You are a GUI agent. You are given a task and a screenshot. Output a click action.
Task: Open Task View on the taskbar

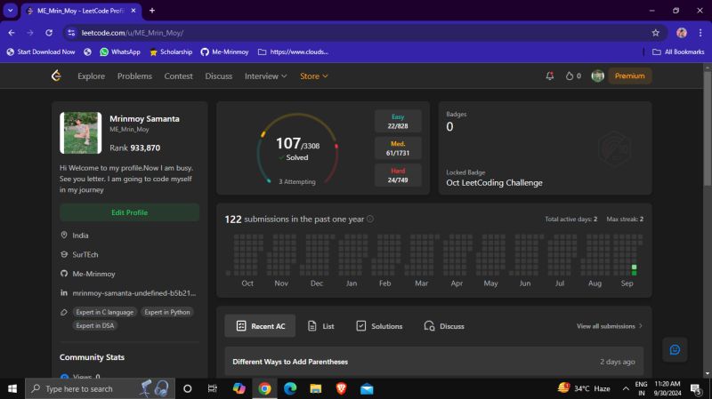click(212, 388)
